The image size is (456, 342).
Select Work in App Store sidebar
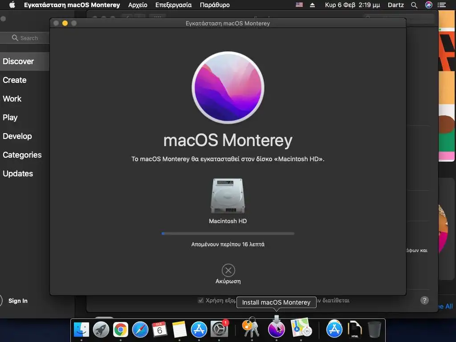[x=12, y=98]
